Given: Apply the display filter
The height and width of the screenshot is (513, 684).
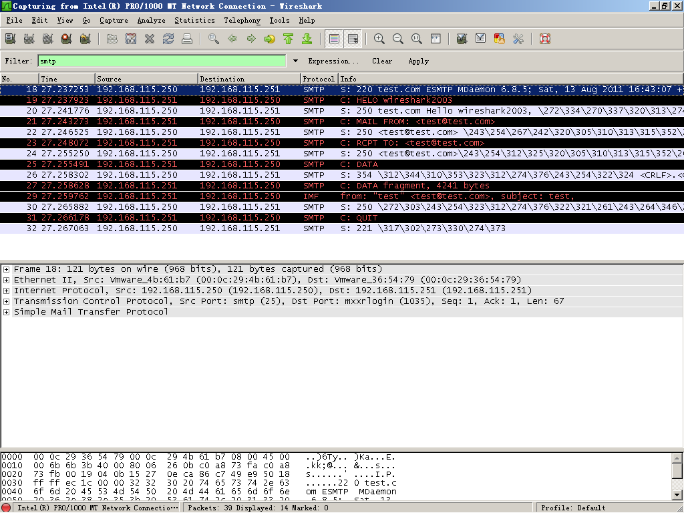Looking at the screenshot, I should point(418,61).
